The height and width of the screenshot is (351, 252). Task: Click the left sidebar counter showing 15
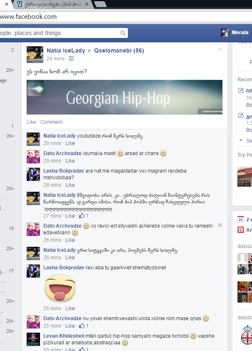(11, 228)
